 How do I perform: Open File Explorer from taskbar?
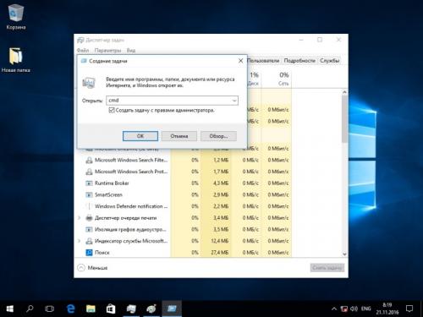click(x=91, y=309)
